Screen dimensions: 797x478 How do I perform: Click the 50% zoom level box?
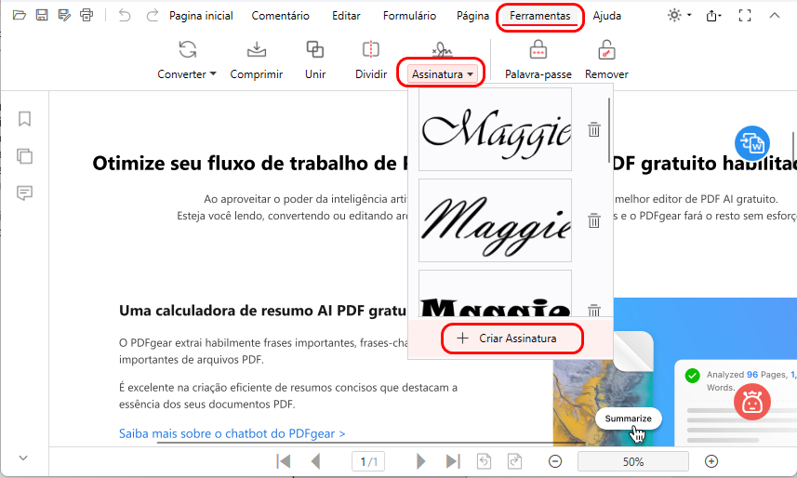[632, 462]
